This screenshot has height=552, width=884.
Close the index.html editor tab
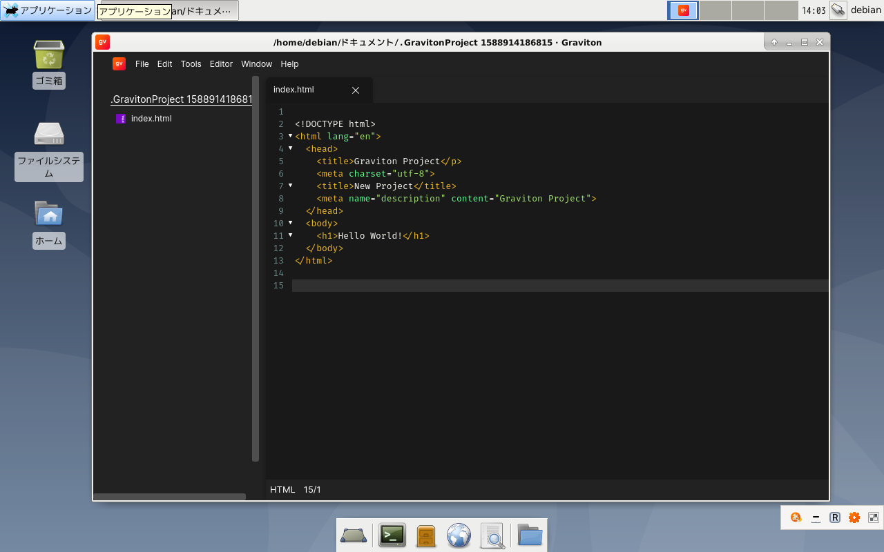click(x=356, y=90)
